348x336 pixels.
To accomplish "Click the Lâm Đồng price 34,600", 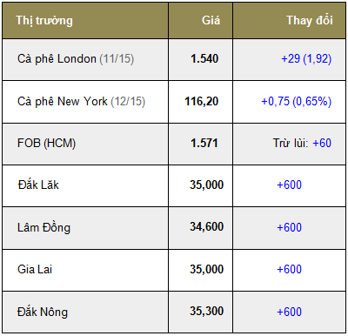I will pos(207,226).
